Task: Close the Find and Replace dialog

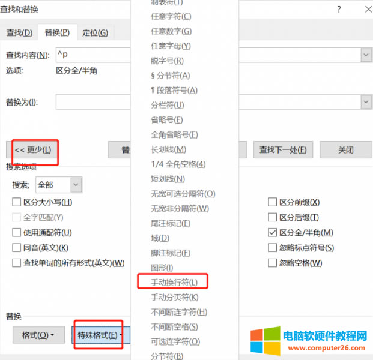Action: 367,10
